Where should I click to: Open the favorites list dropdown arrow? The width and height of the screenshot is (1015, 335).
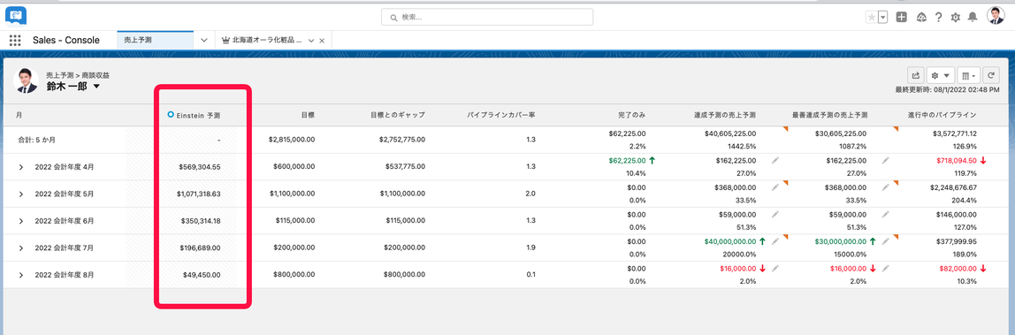click(883, 18)
